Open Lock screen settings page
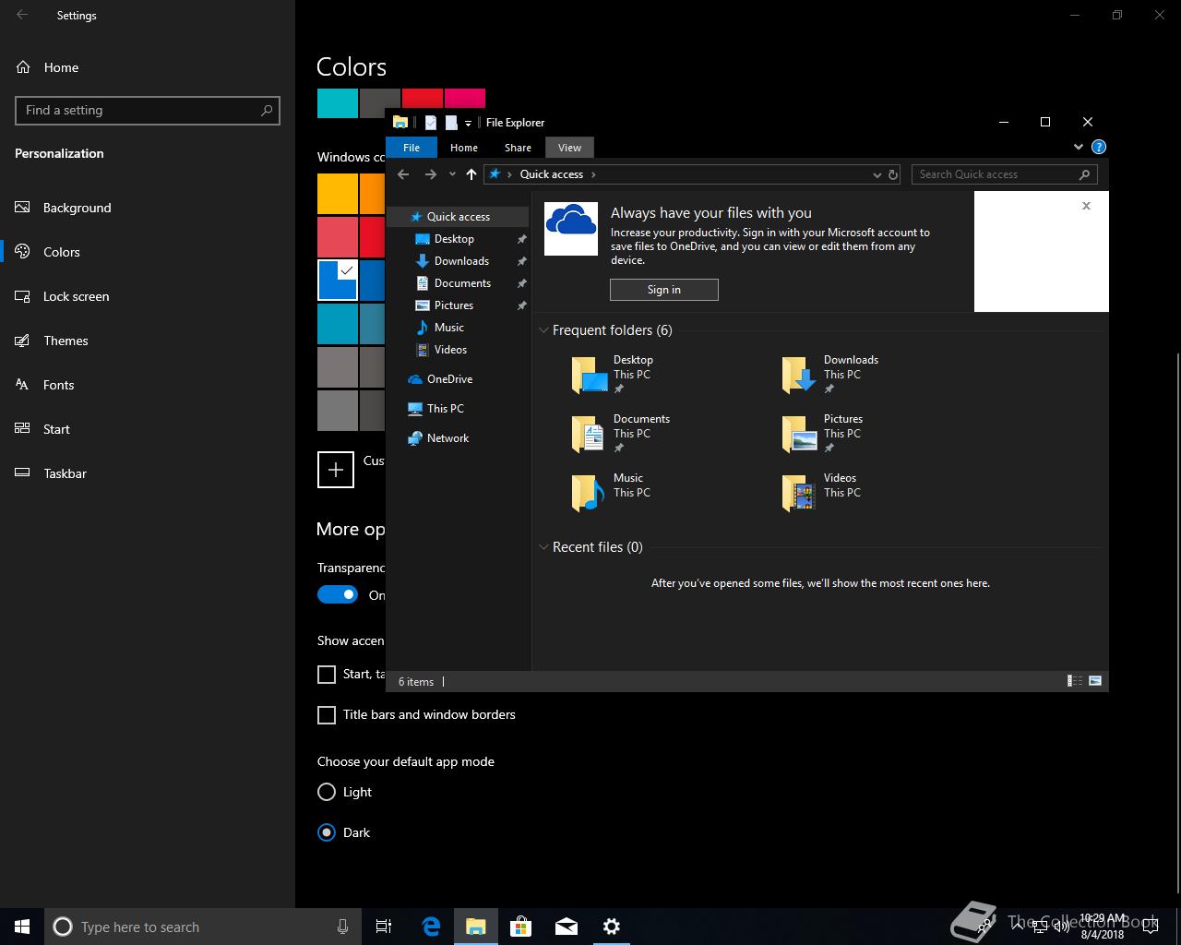Image resolution: width=1181 pixels, height=945 pixels. coord(148,296)
